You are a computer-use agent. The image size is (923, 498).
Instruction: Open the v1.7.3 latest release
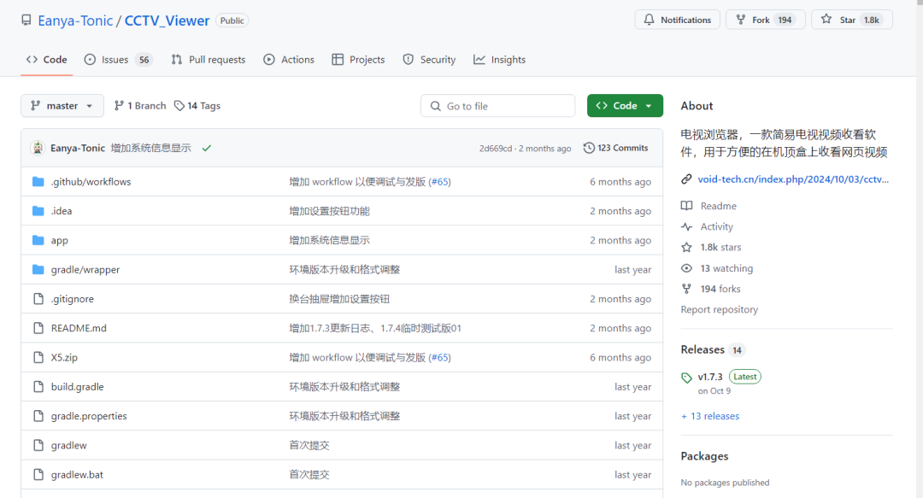[710, 377]
